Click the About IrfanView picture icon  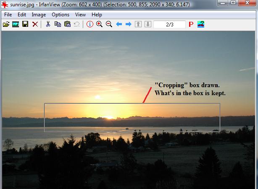coord(201,24)
